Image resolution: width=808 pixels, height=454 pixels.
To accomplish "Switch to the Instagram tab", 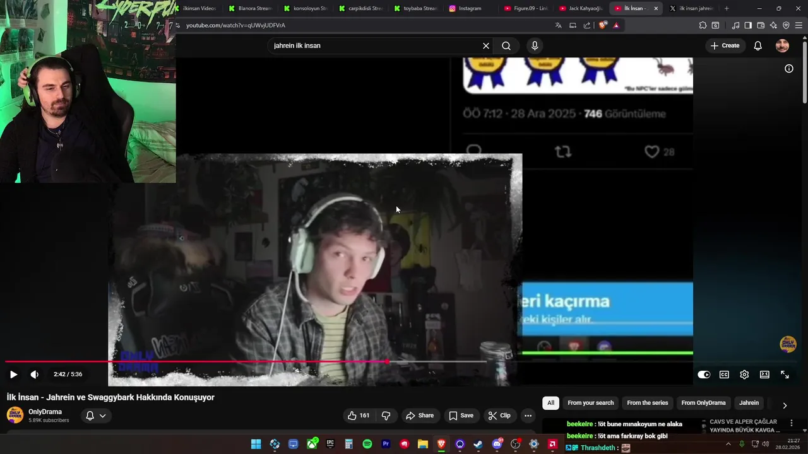I will [470, 8].
